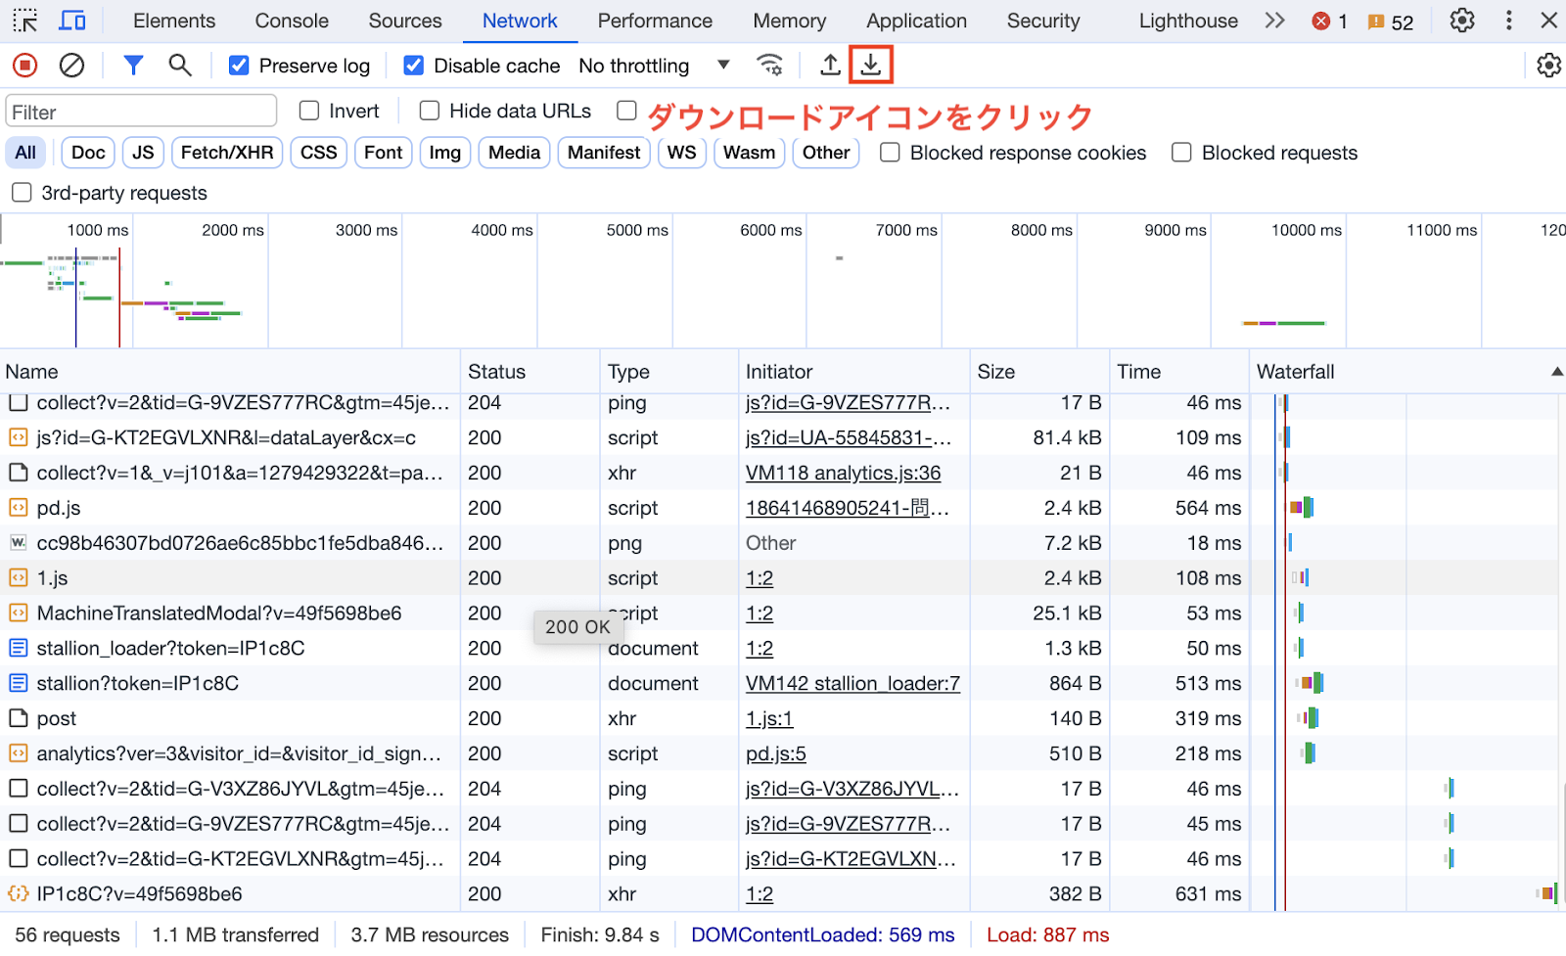Enable the Invert filter checkbox

pos(309,112)
